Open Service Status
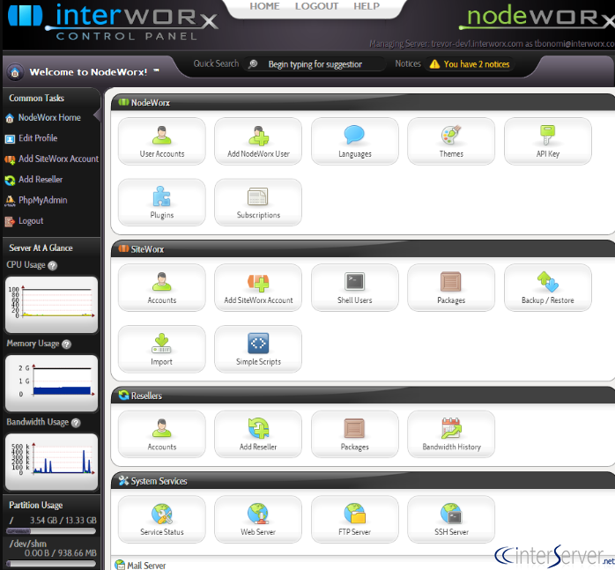The height and width of the screenshot is (570, 615). tap(161, 520)
